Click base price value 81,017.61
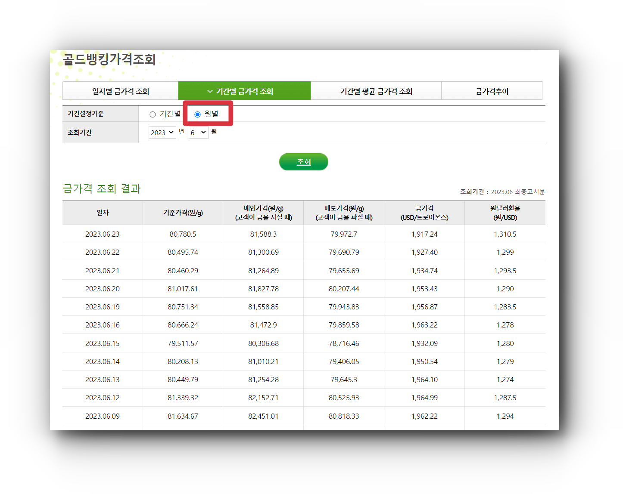 click(x=183, y=289)
